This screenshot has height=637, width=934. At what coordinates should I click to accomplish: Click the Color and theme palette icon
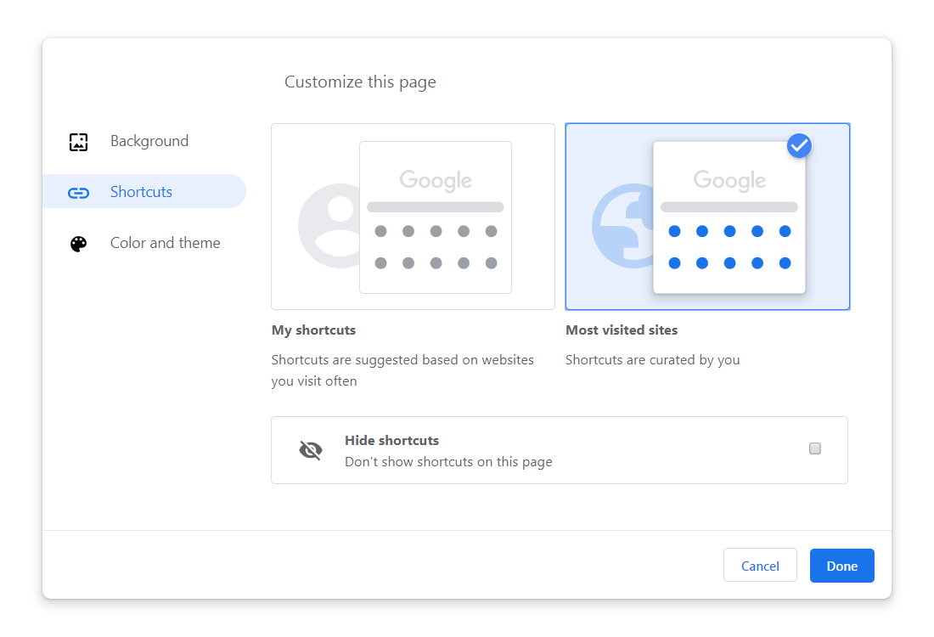[x=78, y=244]
